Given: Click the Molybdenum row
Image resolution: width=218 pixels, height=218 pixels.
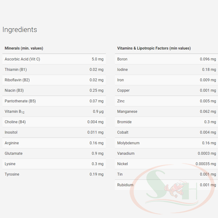Looking at the screenshot, I should click(x=167, y=143).
